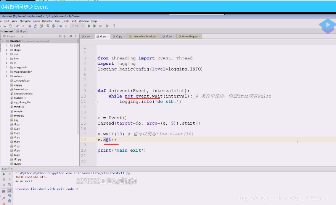The width and height of the screenshot is (336, 205).
Task: Expand the dist folder
Action: (x=6, y=54)
